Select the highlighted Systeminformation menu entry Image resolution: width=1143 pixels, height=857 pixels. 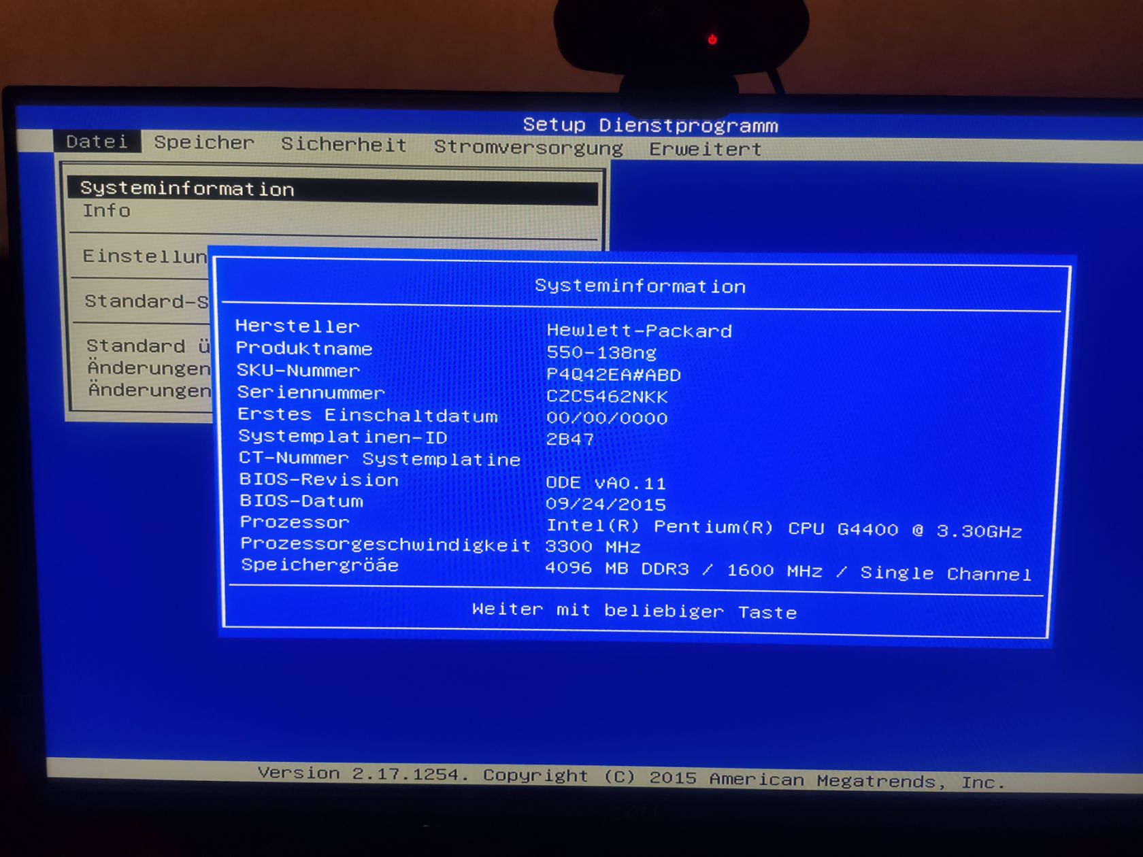pos(333,190)
